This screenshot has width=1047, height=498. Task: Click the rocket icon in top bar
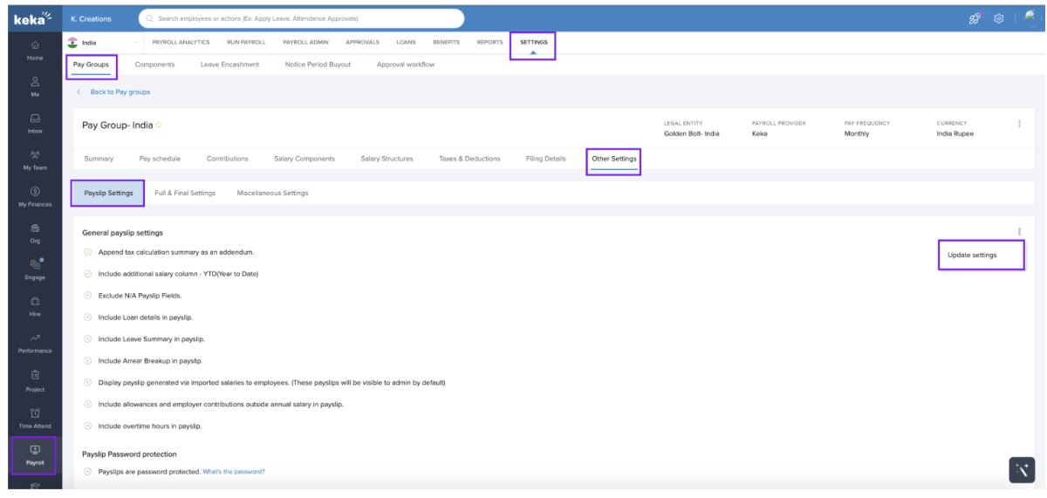click(975, 18)
